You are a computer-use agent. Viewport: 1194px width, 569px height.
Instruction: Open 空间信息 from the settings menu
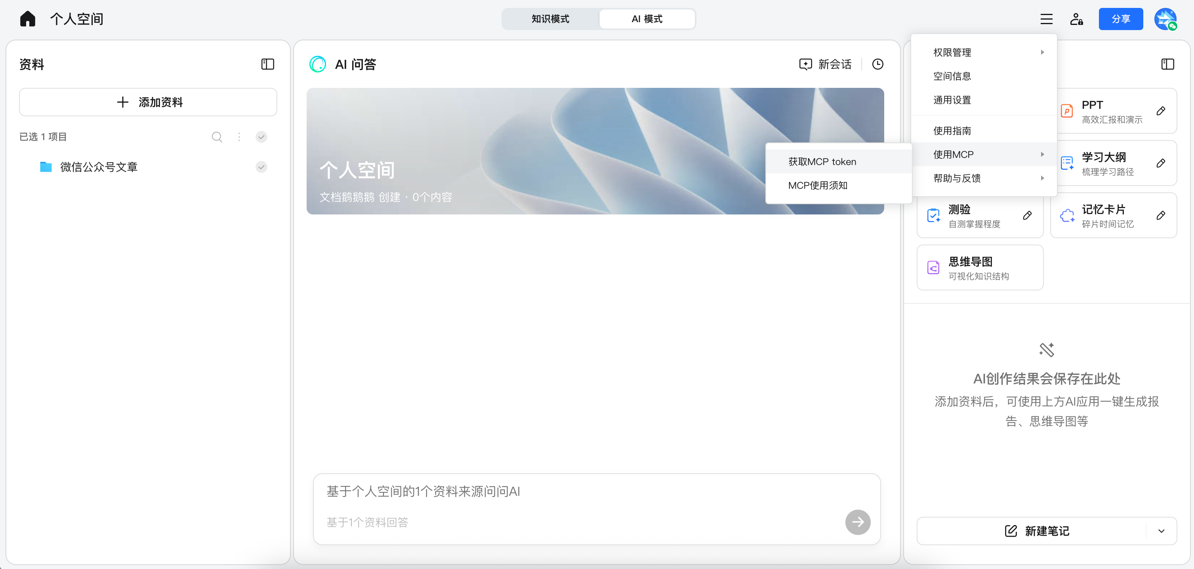click(x=952, y=76)
